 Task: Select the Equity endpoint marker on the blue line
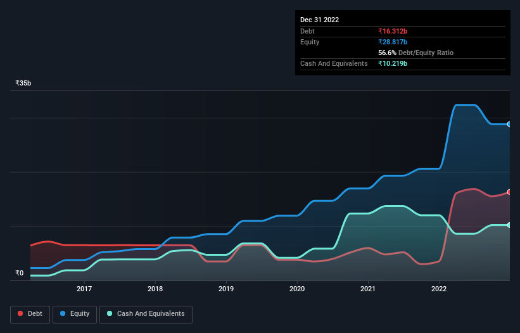click(x=509, y=124)
